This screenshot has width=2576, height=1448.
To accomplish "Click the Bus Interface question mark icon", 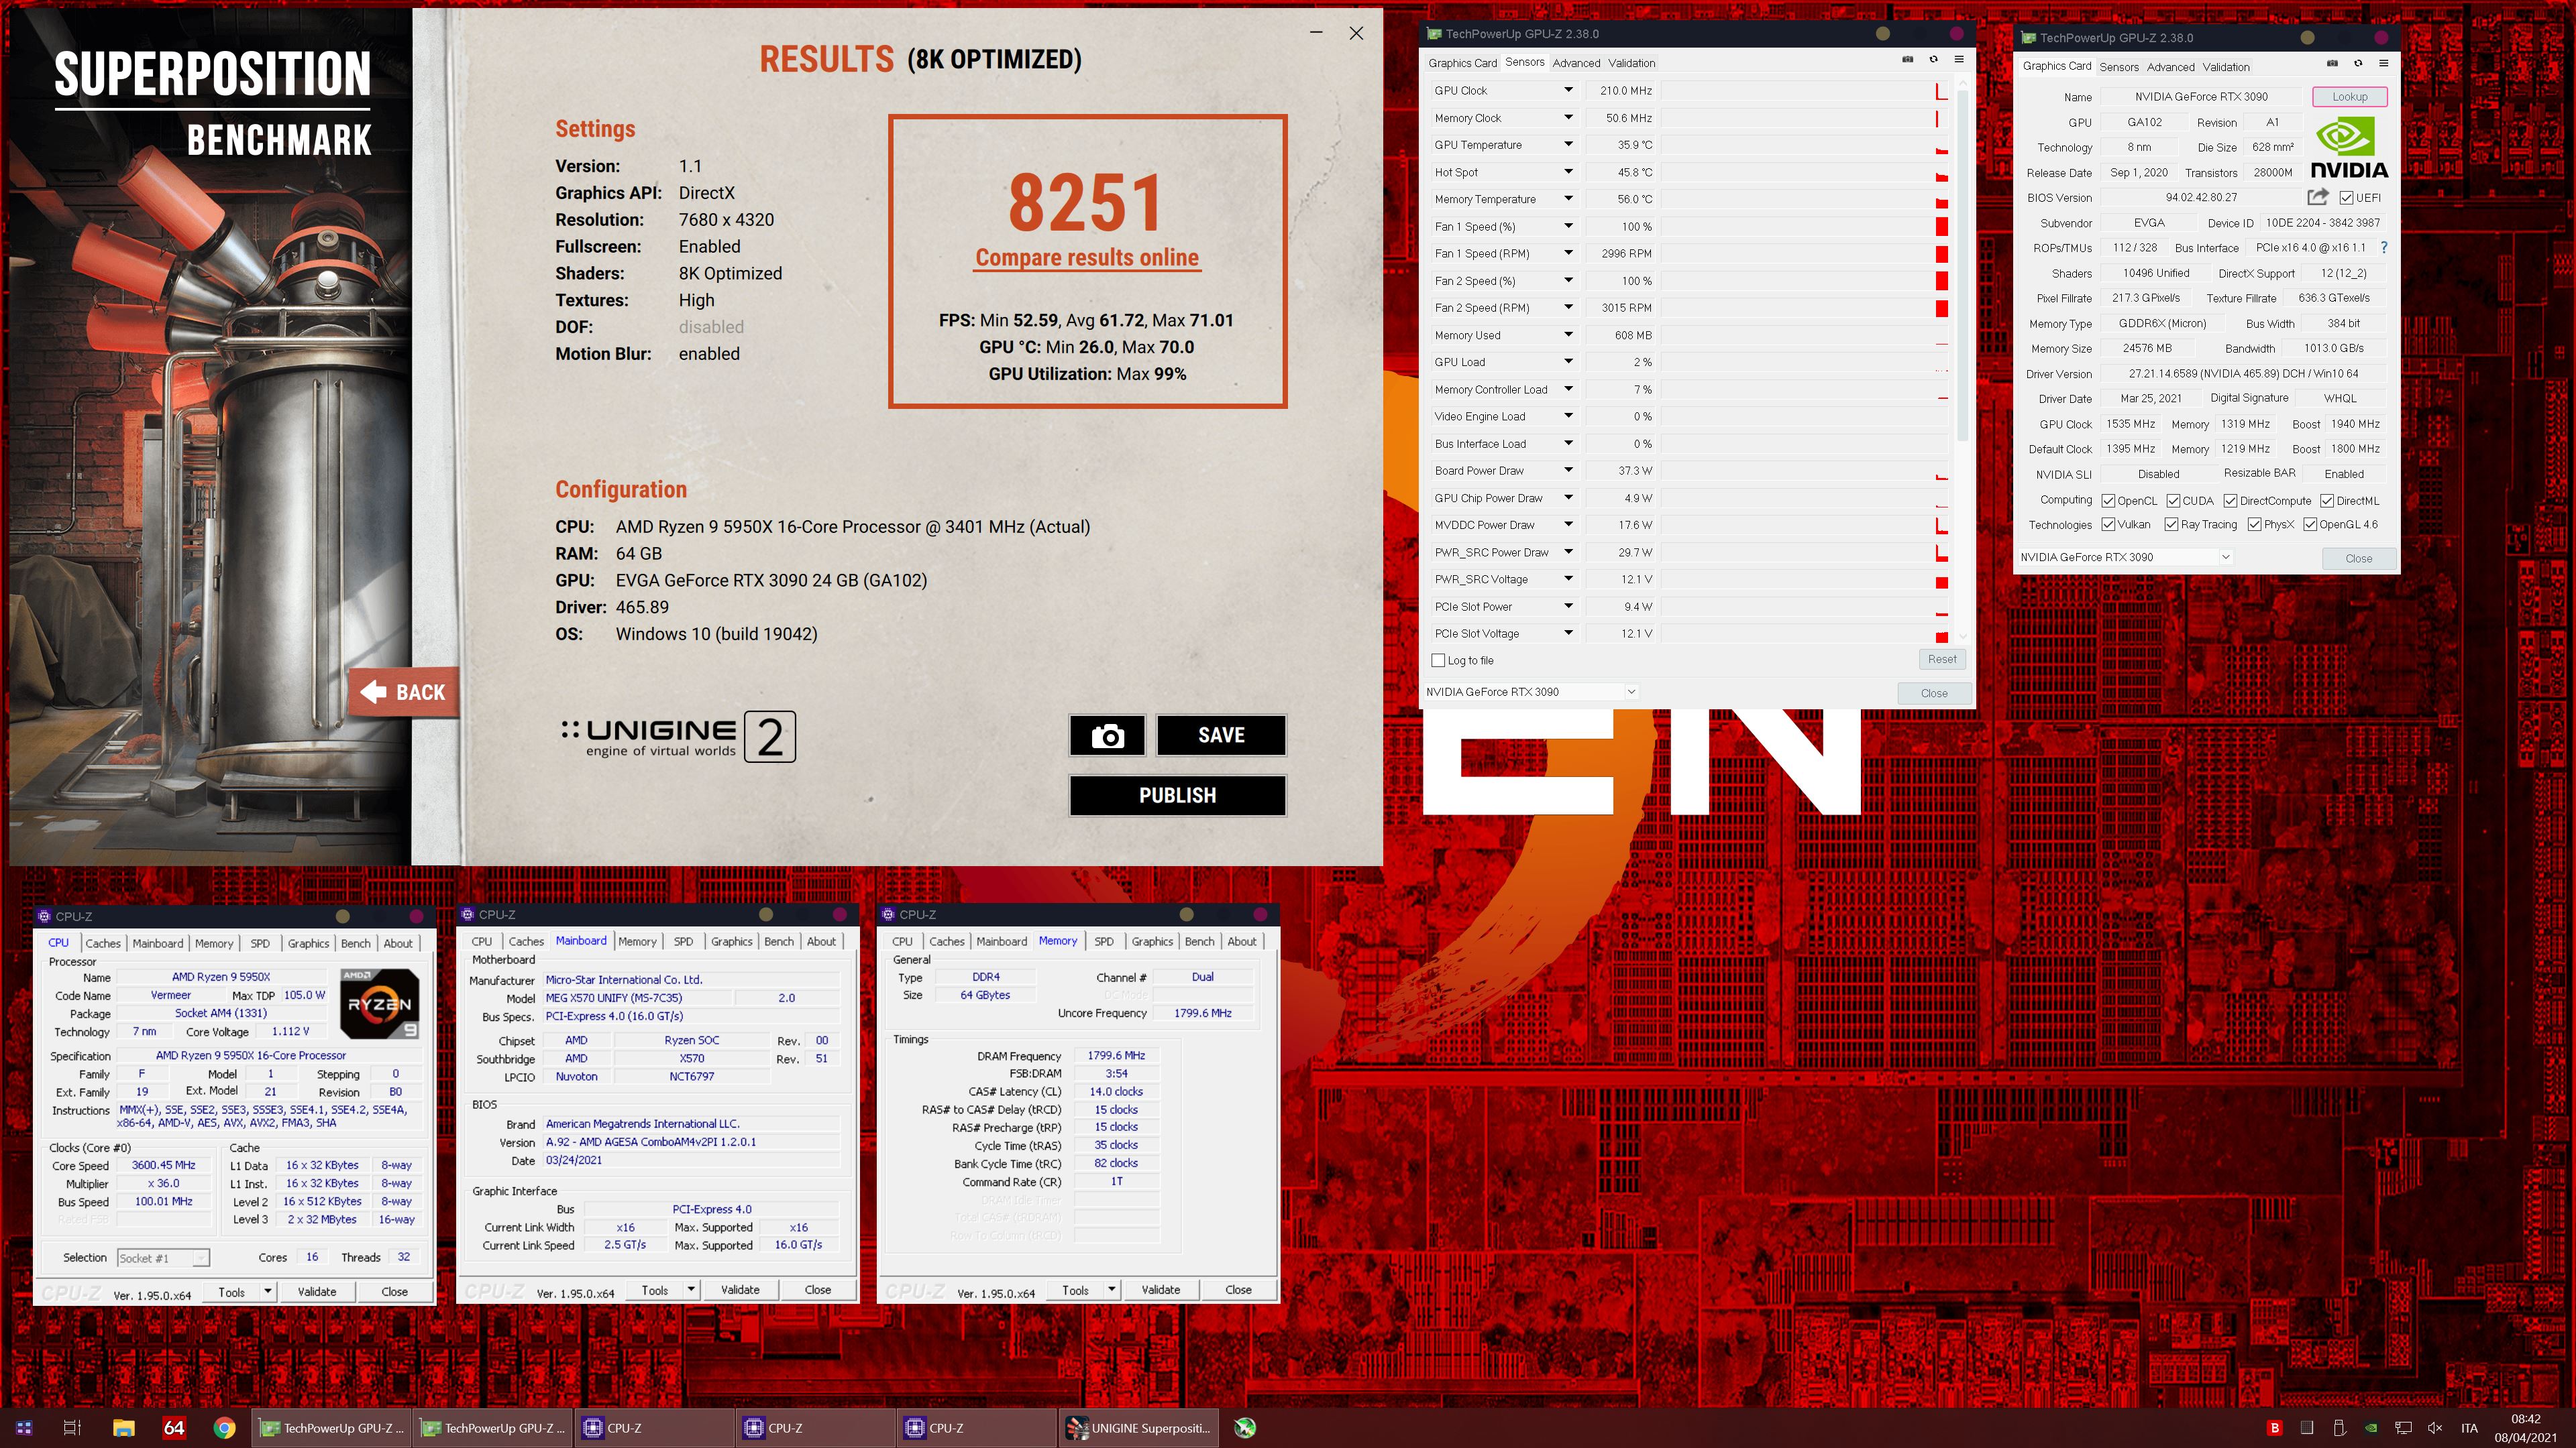I will coord(2384,247).
